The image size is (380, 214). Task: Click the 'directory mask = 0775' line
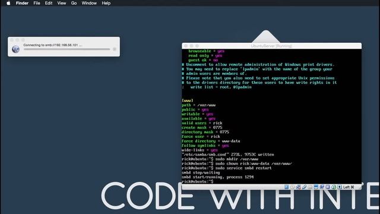point(205,132)
